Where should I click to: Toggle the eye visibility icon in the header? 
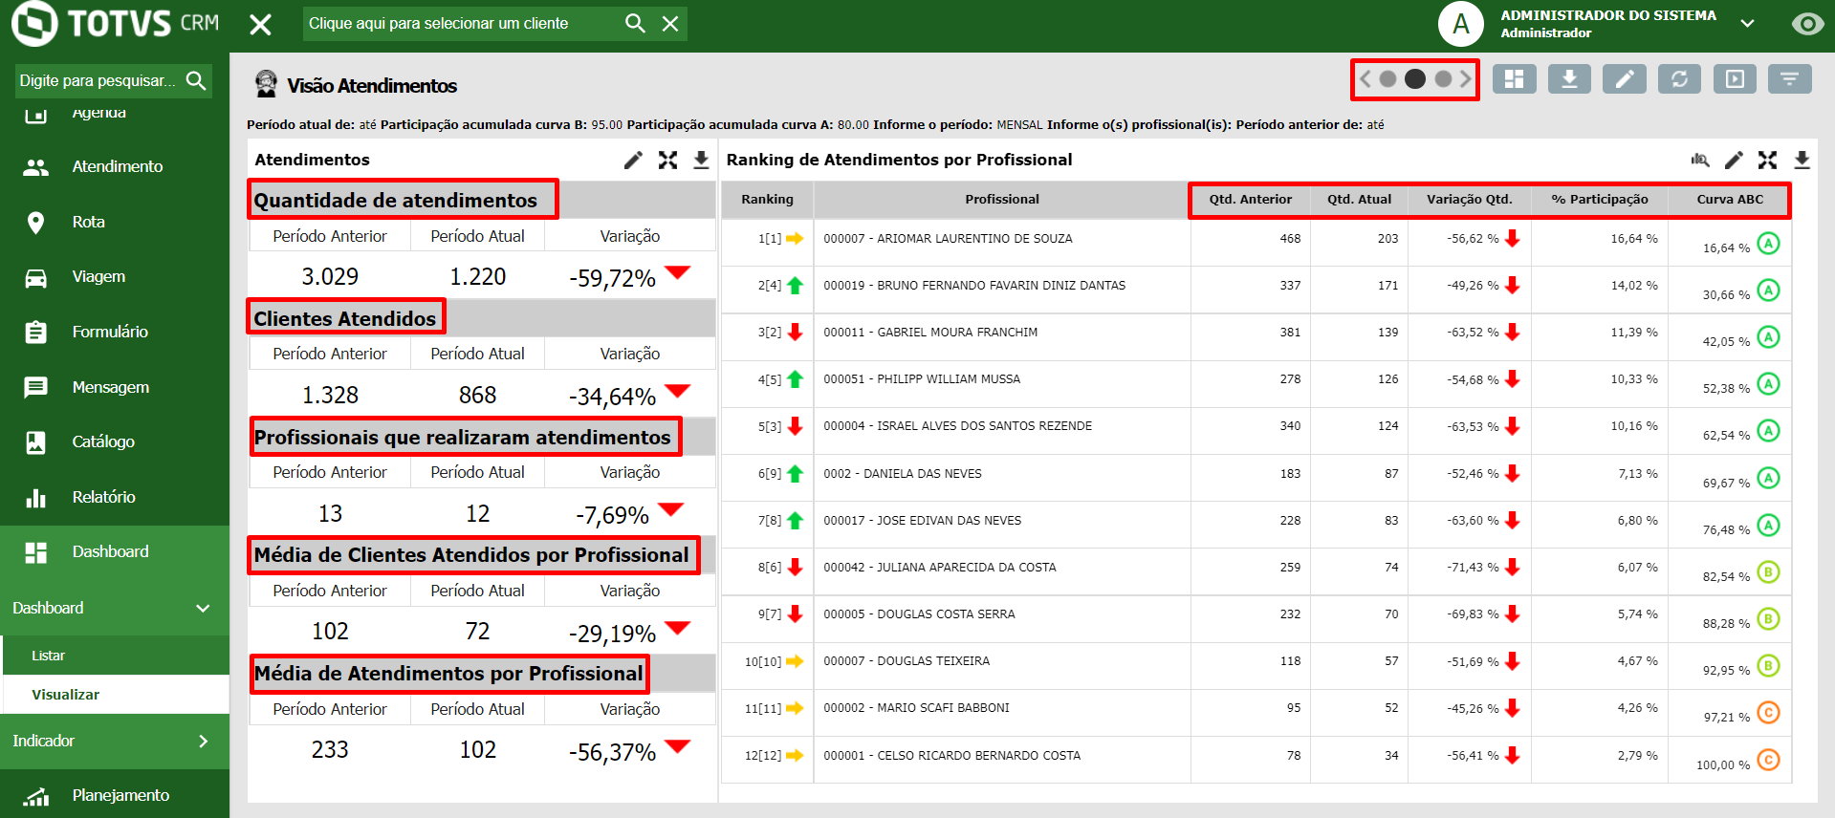pyautogui.click(x=1807, y=23)
